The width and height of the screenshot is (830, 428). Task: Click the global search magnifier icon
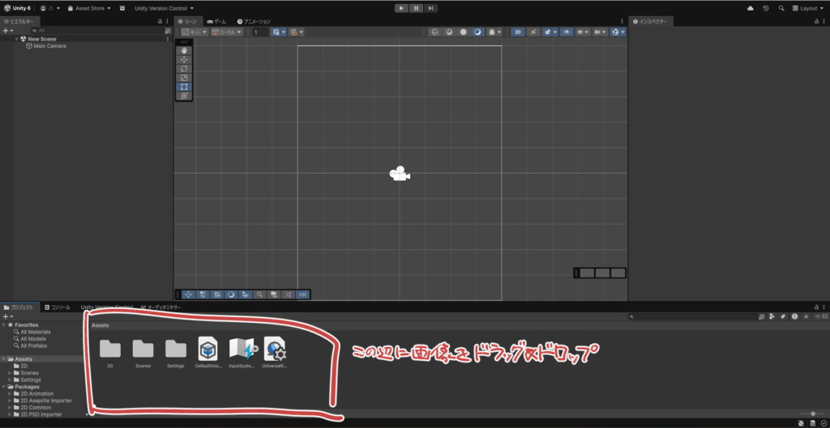(781, 8)
